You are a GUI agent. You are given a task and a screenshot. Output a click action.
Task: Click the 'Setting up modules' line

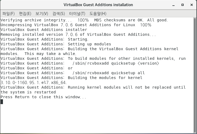tap(56, 44)
